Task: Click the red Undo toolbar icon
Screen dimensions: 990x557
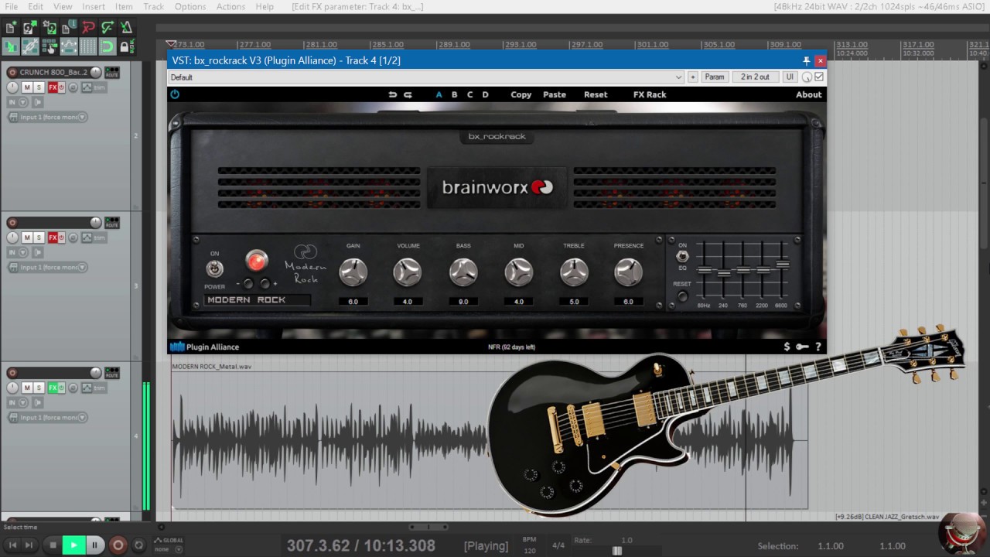Action: pos(88,28)
